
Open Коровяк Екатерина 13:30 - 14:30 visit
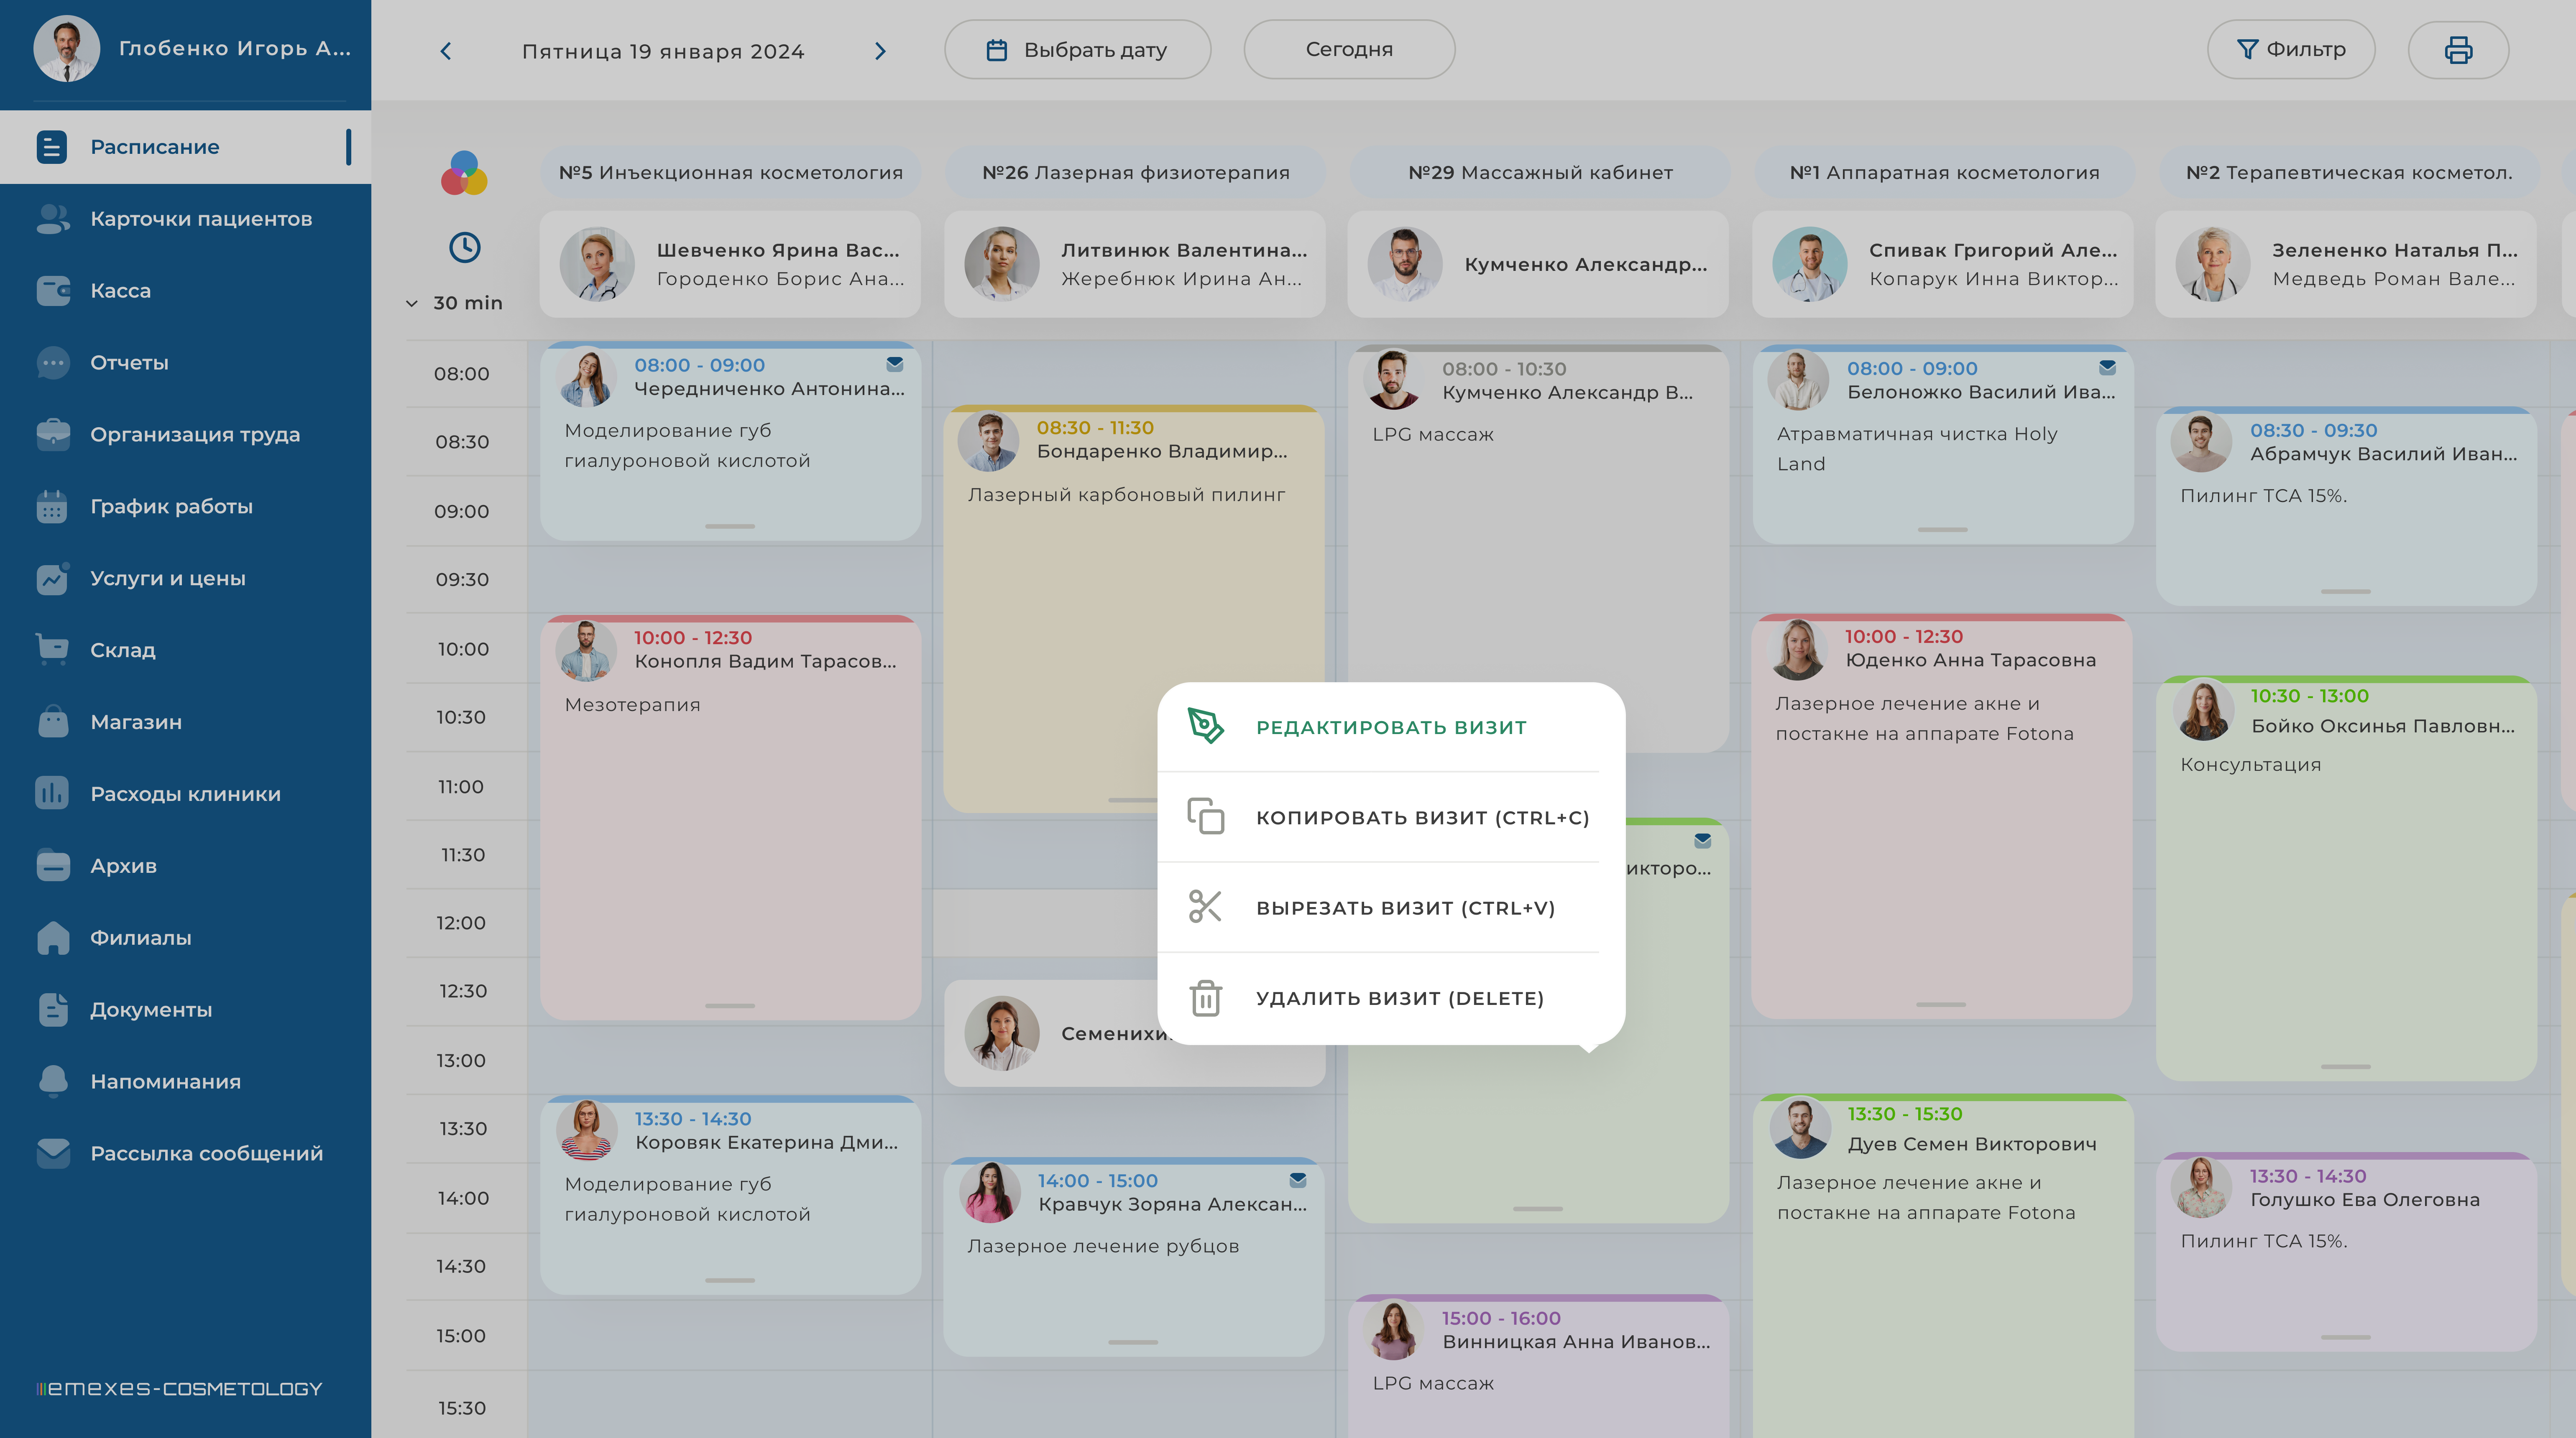point(730,1195)
